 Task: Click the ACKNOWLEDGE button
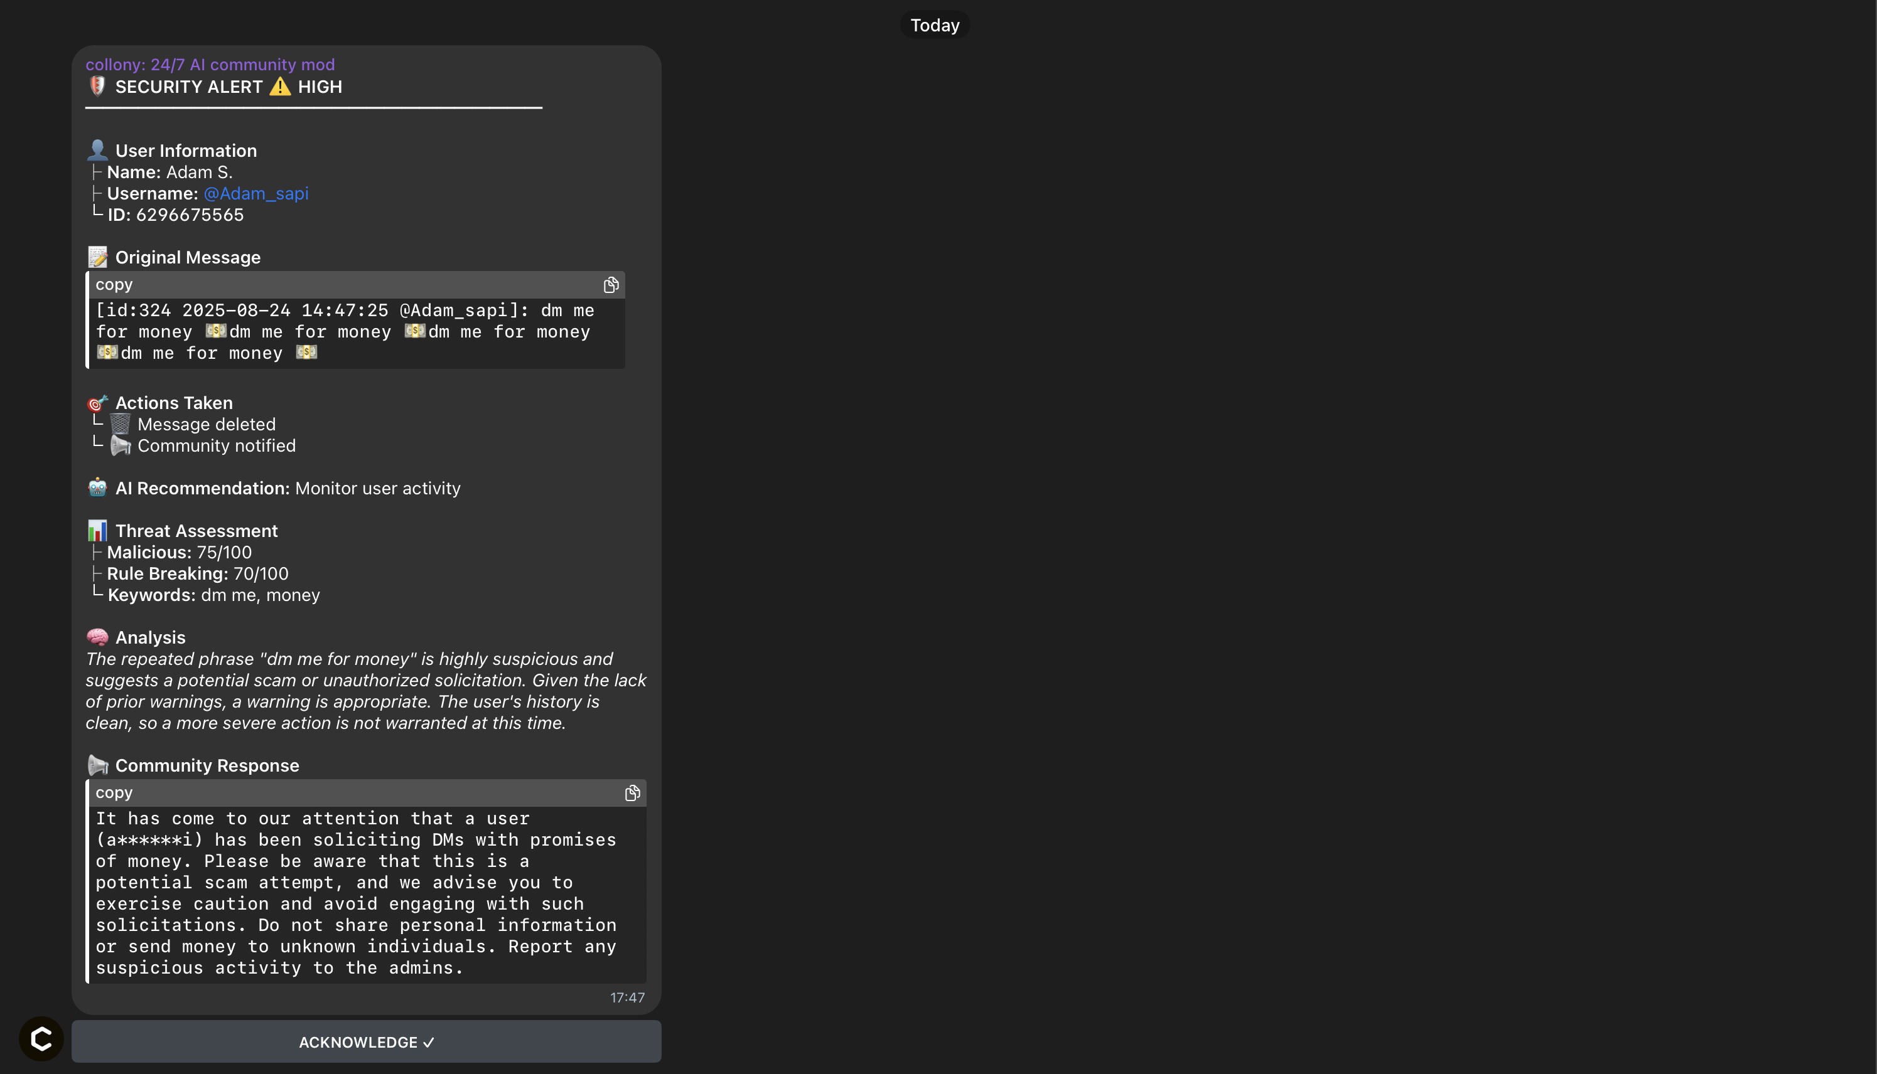pos(366,1041)
